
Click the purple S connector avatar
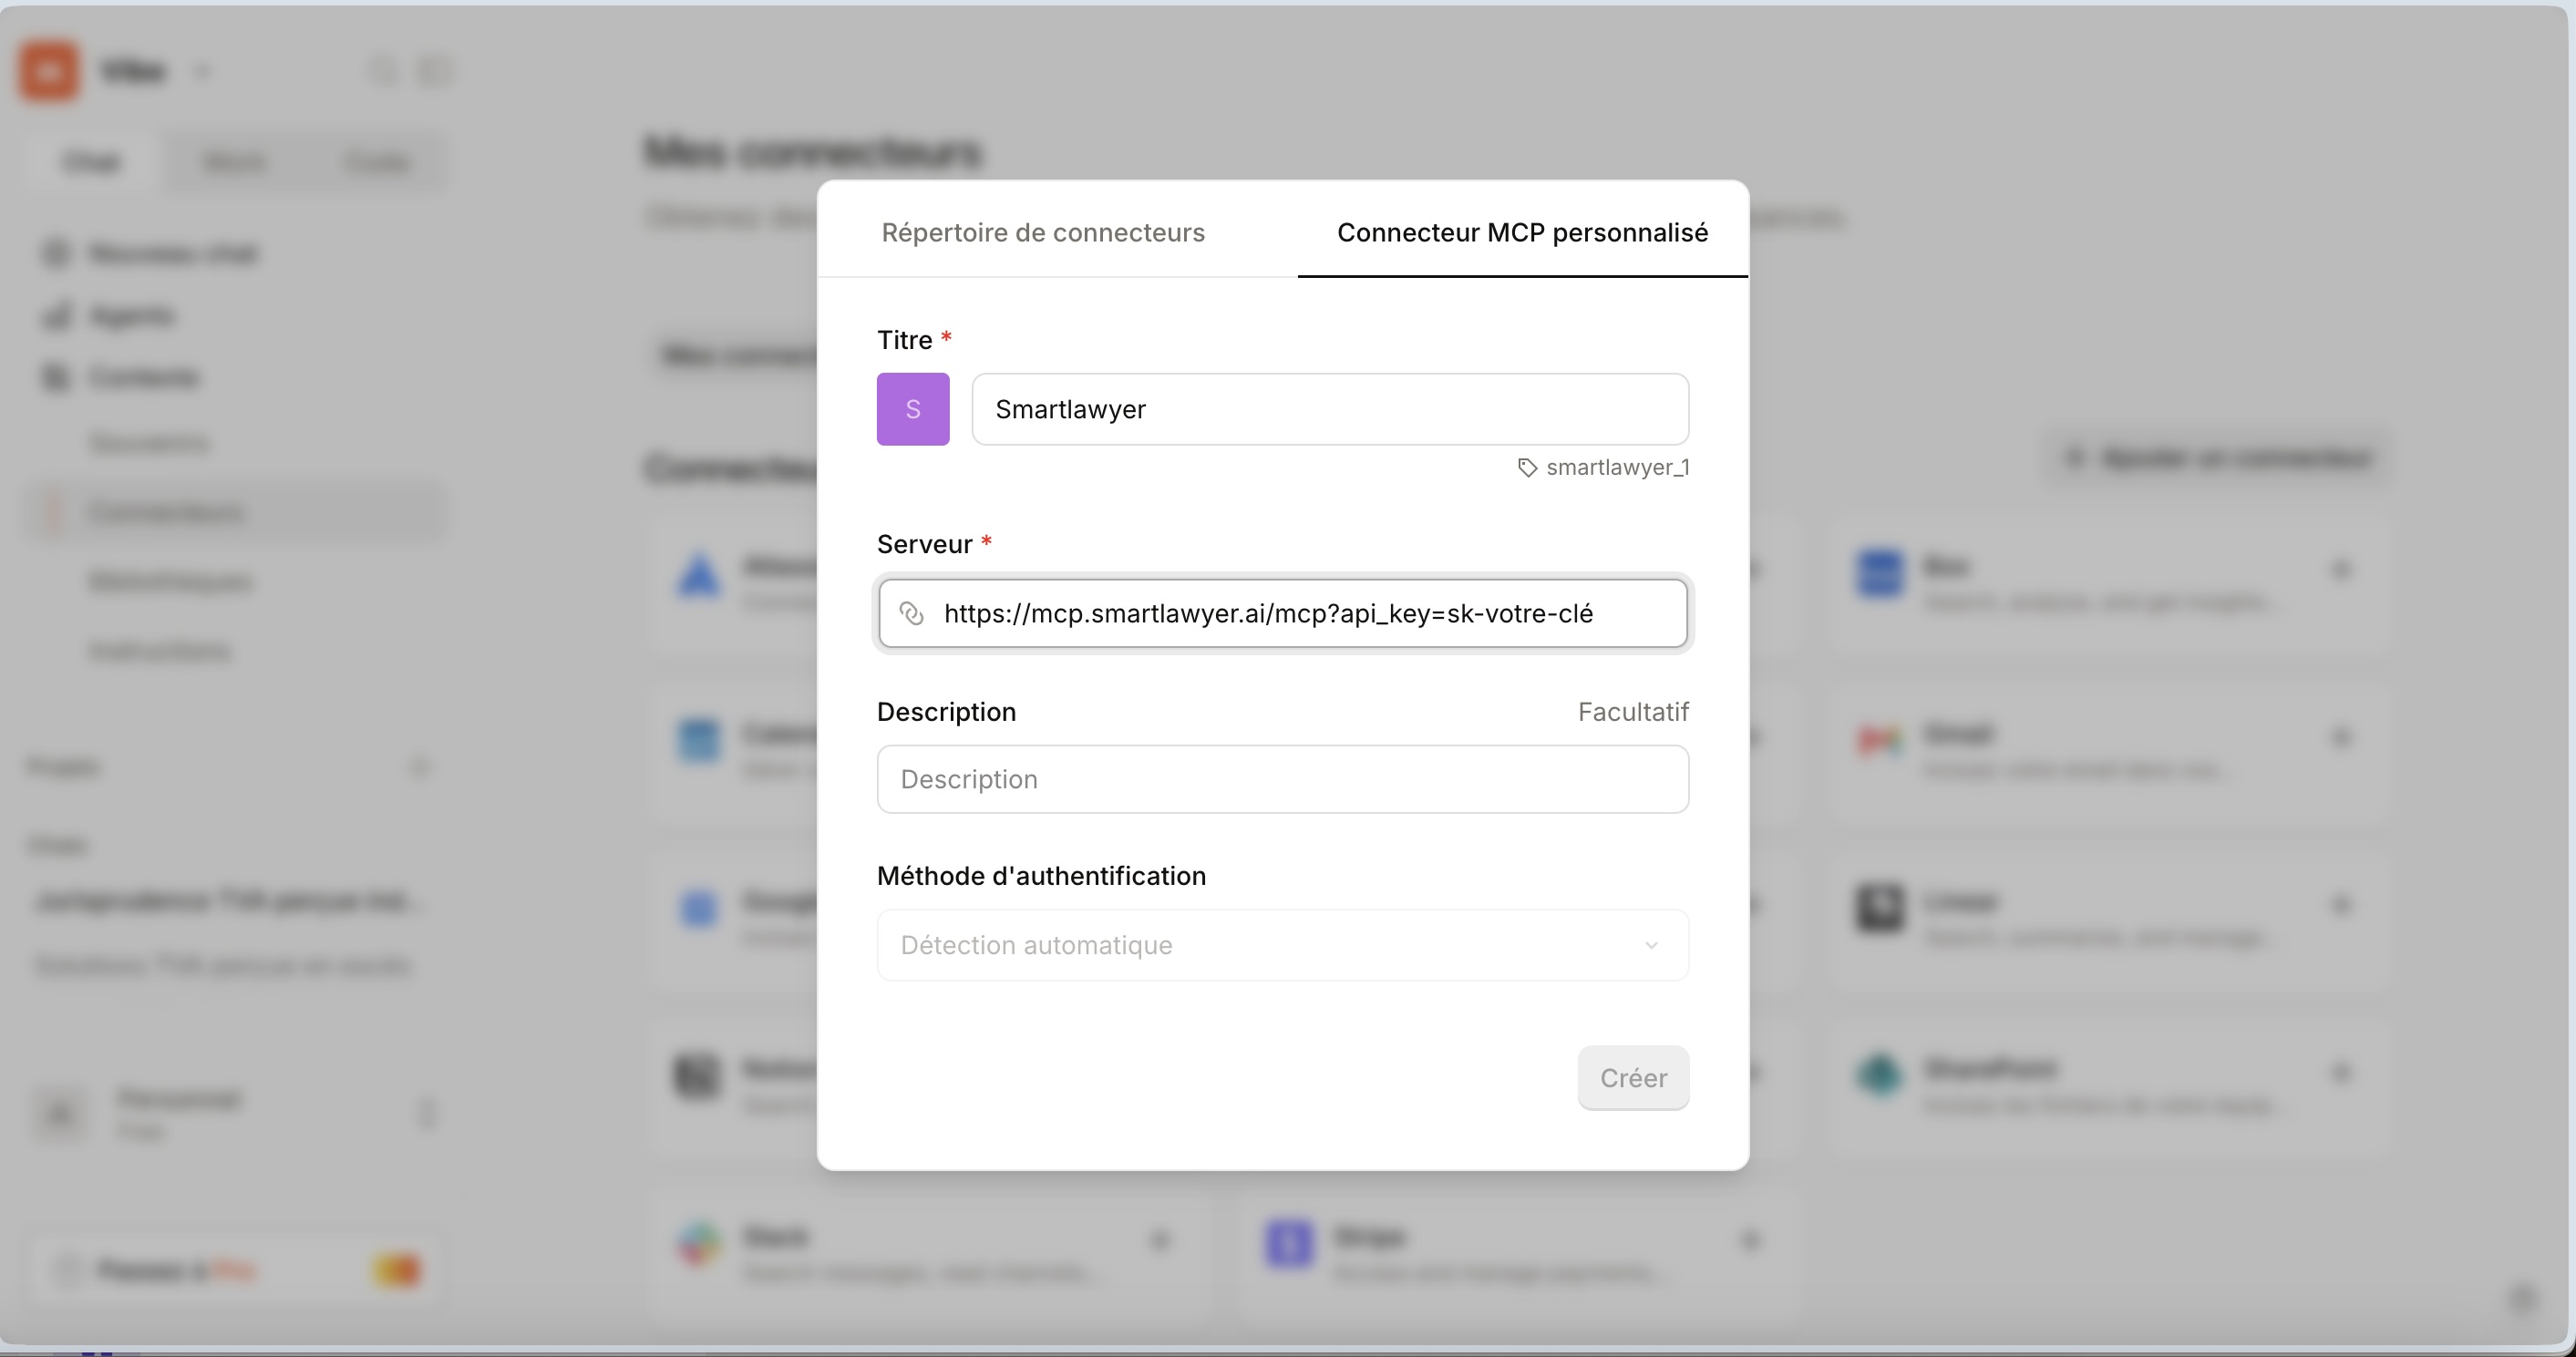coord(913,409)
